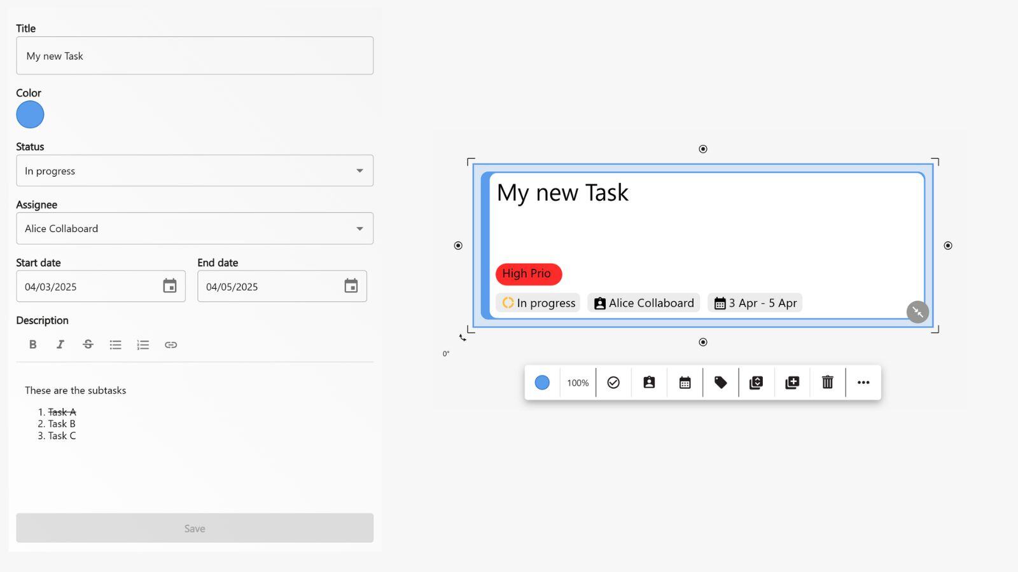
Task: Delete the task using the trash icon
Action: tap(827, 382)
